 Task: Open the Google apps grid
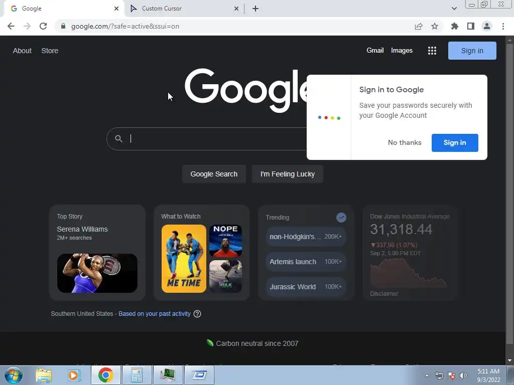coord(432,51)
